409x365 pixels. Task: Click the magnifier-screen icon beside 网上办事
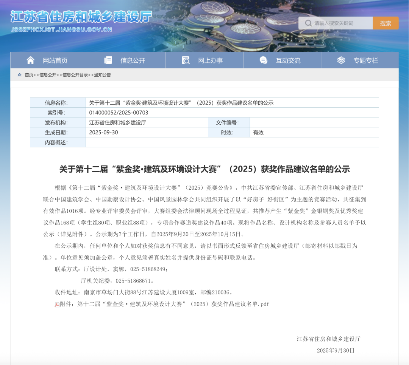point(186,60)
